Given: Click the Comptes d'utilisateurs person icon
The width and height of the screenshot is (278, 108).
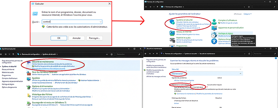Looking at the screenshot, I should pyautogui.click(x=214, y=22).
